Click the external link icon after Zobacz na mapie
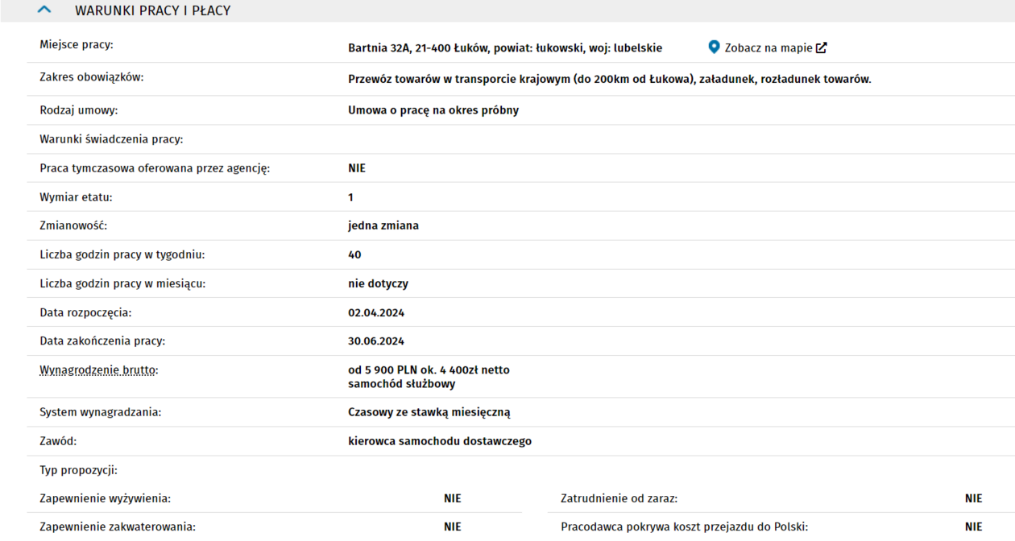Viewport: 1015px width, 541px height. (x=821, y=47)
